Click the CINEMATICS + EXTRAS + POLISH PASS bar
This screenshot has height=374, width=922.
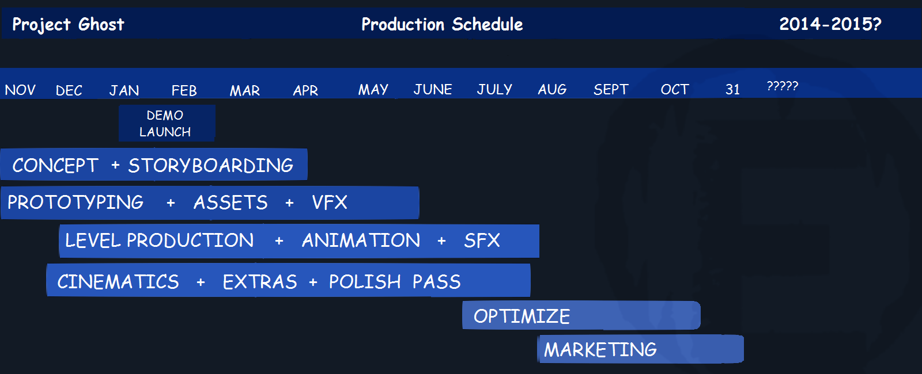click(288, 281)
